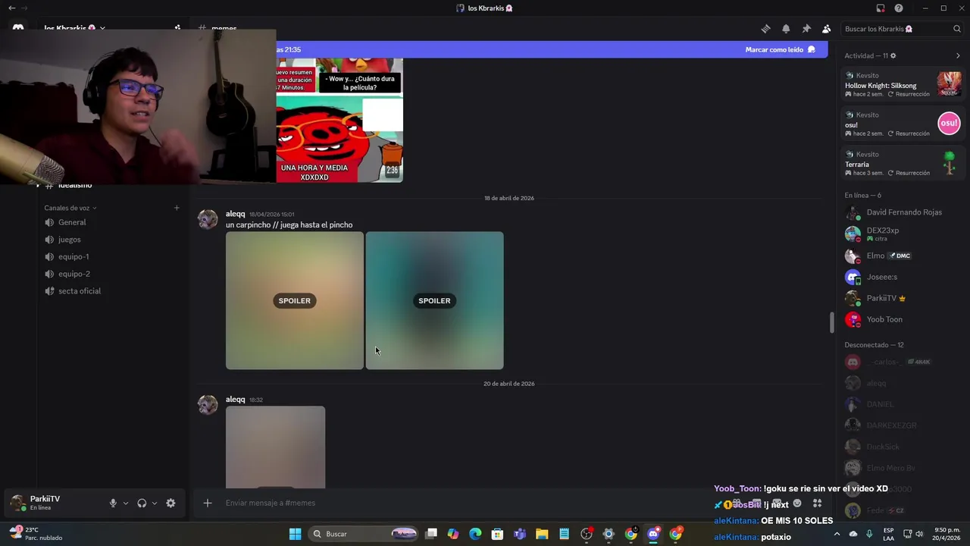Click the chat scrollbar thumb

coord(831,322)
